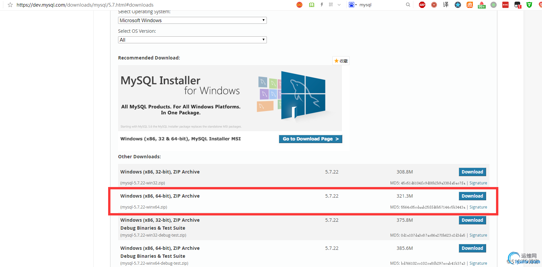Expand the address bar chevron dropdown

[x=339, y=5]
